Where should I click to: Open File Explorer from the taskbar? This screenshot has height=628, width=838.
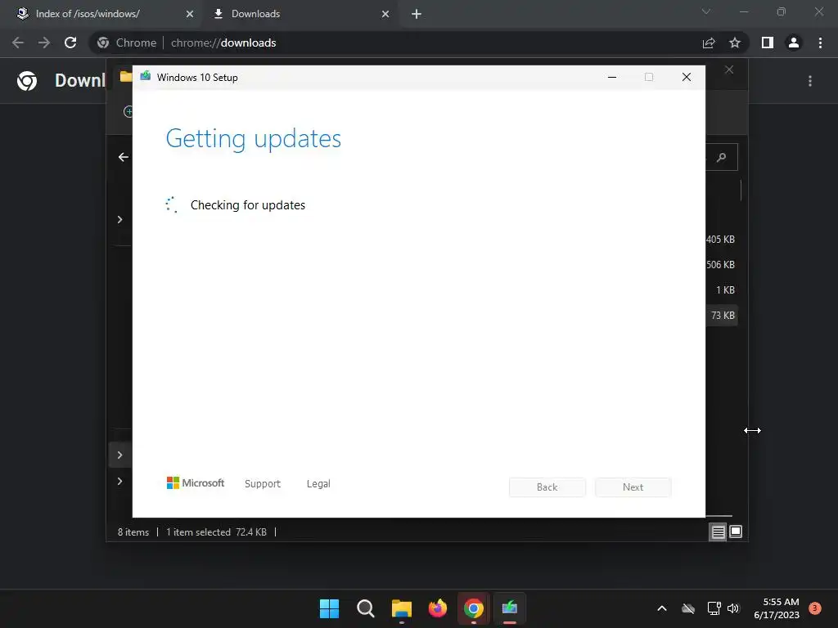(x=401, y=608)
